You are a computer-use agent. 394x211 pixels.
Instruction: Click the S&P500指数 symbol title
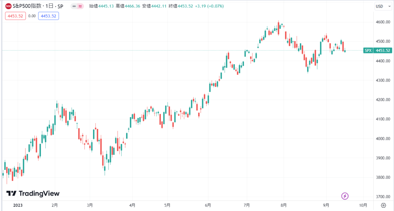27,6
